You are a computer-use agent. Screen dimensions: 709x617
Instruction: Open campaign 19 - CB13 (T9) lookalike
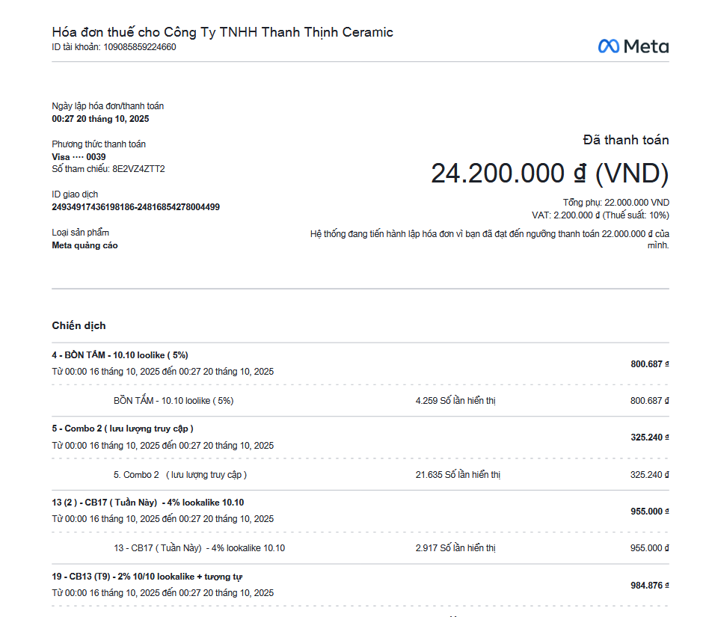tap(147, 577)
